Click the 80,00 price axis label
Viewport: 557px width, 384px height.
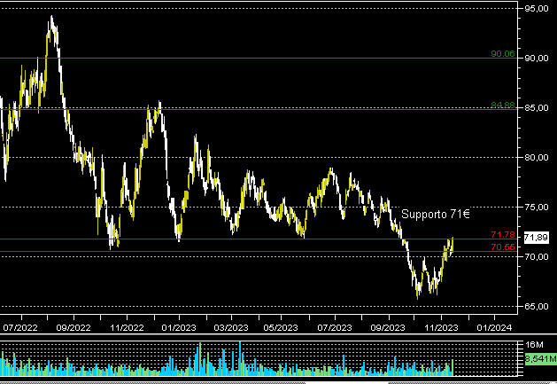[537, 157]
